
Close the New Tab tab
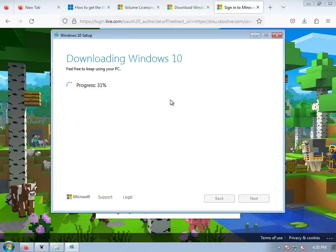click(59, 7)
